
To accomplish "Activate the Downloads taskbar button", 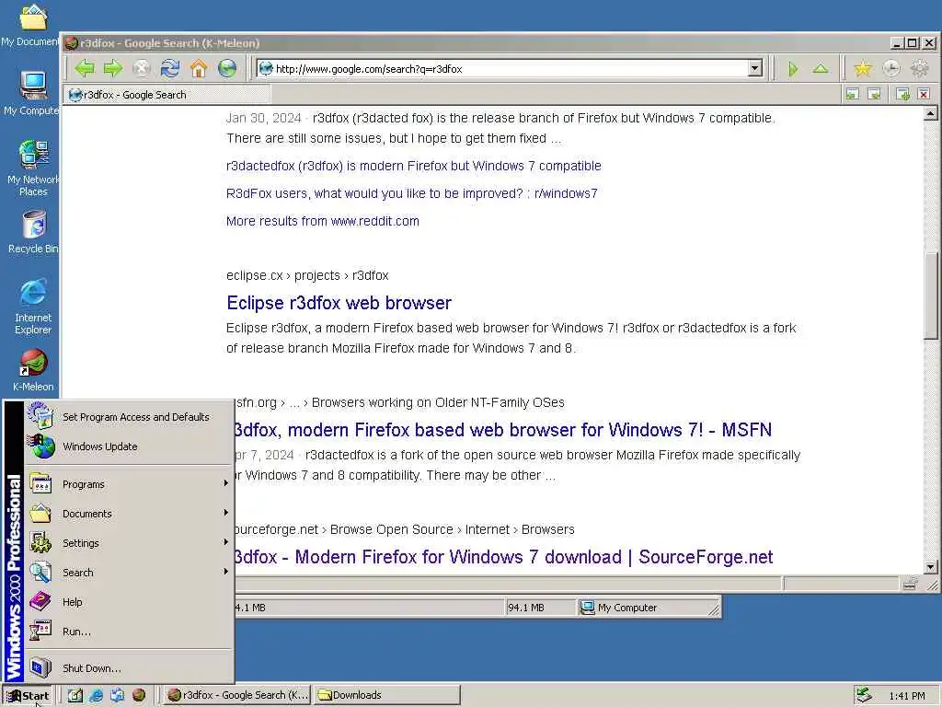I will [x=386, y=695].
